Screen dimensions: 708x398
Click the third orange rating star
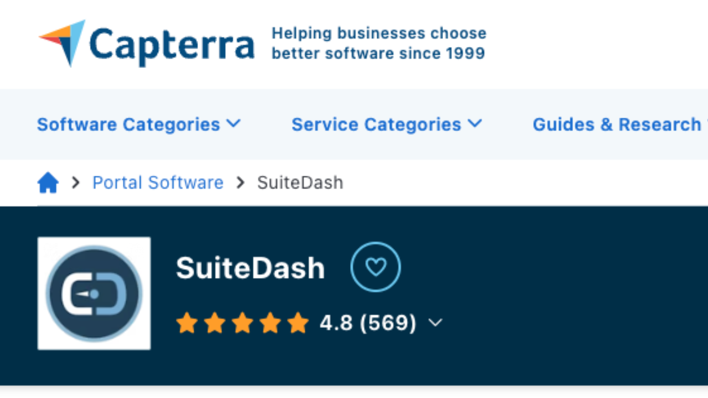242,323
